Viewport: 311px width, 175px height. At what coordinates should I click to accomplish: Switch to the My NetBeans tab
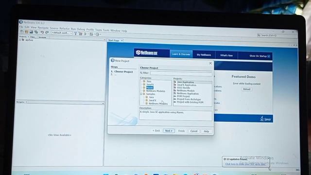[x=204, y=55]
